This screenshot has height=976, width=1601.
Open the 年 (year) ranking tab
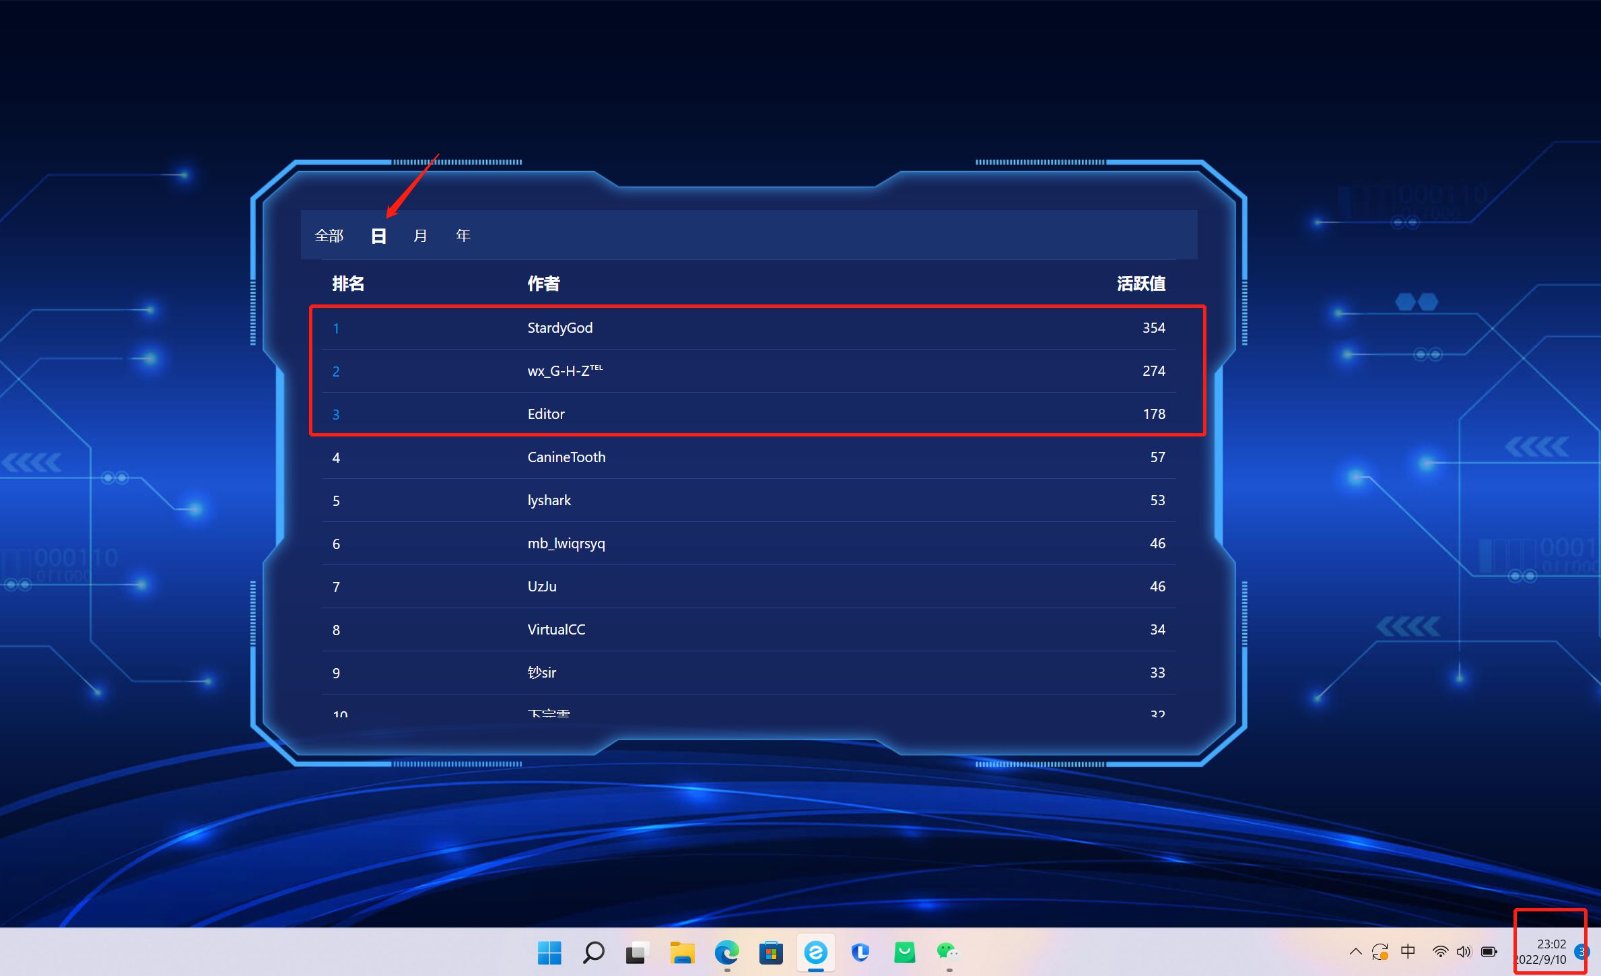pyautogui.click(x=463, y=236)
